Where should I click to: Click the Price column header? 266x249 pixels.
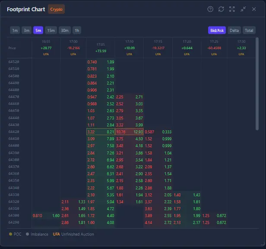[12, 48]
